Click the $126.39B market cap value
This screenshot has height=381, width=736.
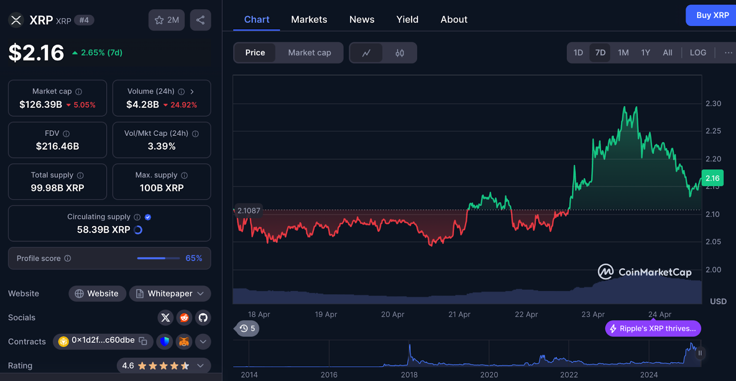(40, 105)
